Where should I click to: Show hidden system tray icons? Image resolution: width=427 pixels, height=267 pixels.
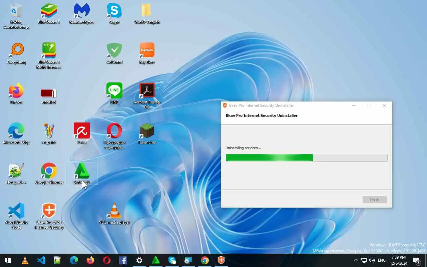click(356, 260)
